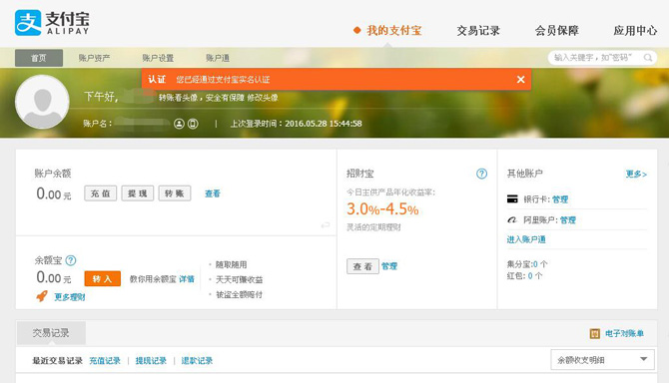The image size is (669, 383).
Task: Open the 退款记录 link
Action: point(197,361)
